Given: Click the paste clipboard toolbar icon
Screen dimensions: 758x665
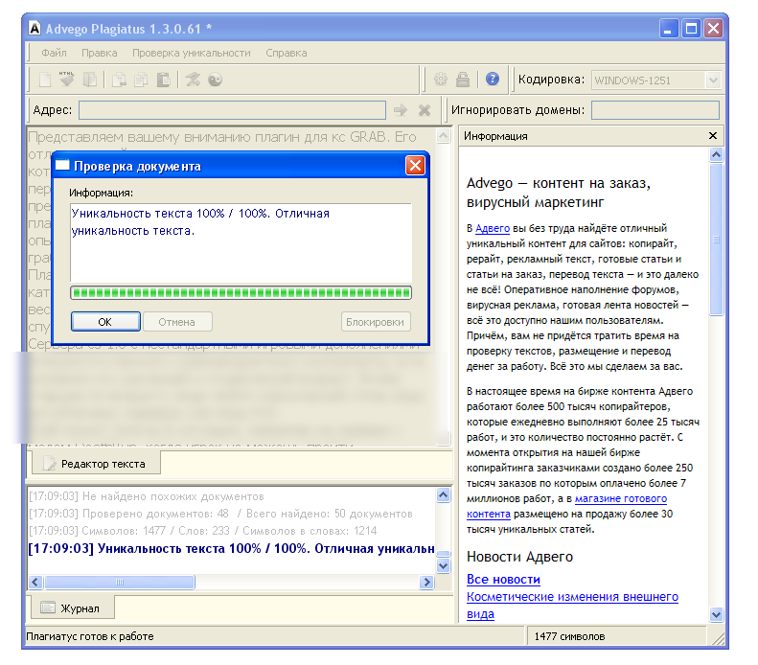Looking at the screenshot, I should tap(164, 80).
